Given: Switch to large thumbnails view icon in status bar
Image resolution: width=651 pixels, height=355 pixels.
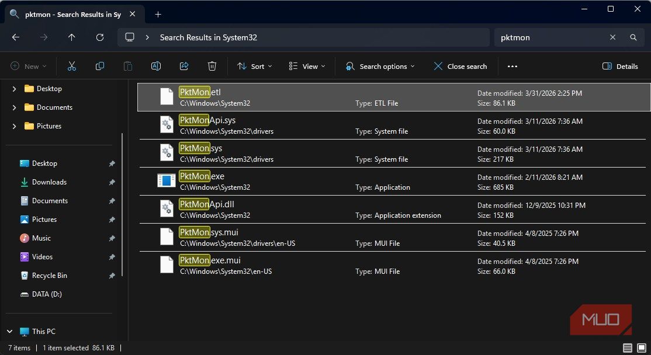Looking at the screenshot, I should pos(642,348).
